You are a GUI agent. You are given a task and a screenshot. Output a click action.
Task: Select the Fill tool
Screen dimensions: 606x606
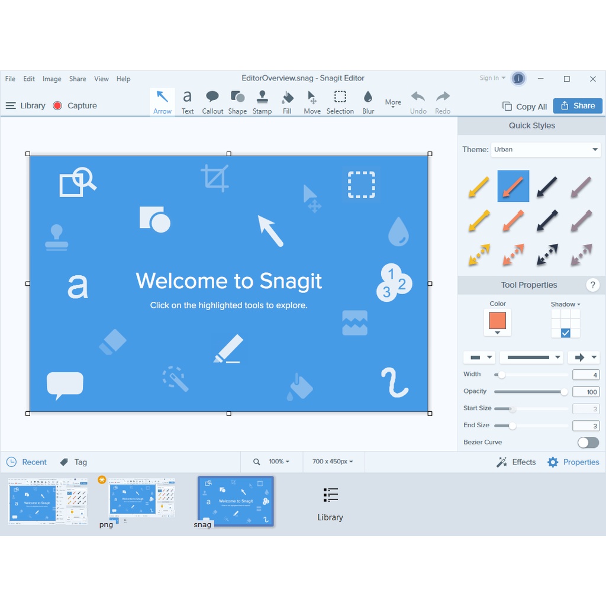(287, 102)
